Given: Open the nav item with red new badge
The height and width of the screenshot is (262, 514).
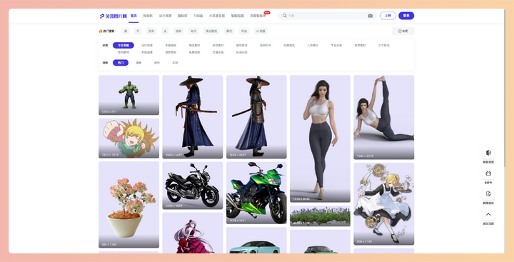Looking at the screenshot, I should pyautogui.click(x=258, y=16).
